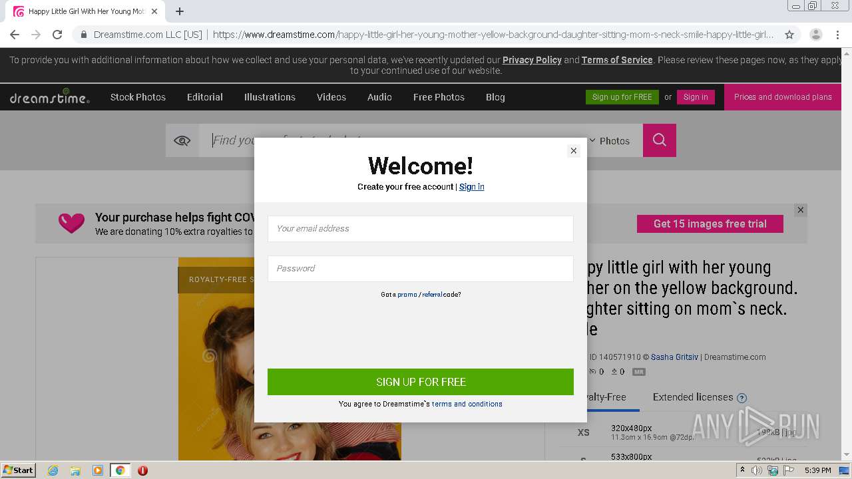This screenshot has height=479, width=852.
Task: Click the Dreamstime logo
Action: click(x=49, y=97)
